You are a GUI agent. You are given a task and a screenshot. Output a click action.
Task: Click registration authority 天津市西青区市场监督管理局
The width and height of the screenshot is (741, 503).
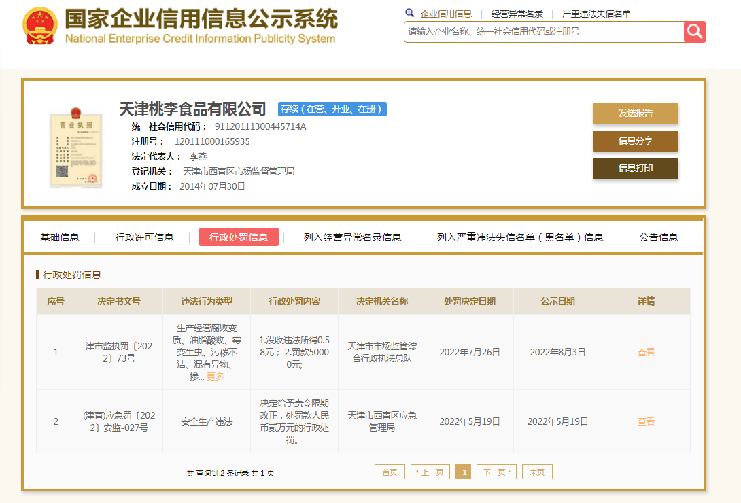pos(239,171)
